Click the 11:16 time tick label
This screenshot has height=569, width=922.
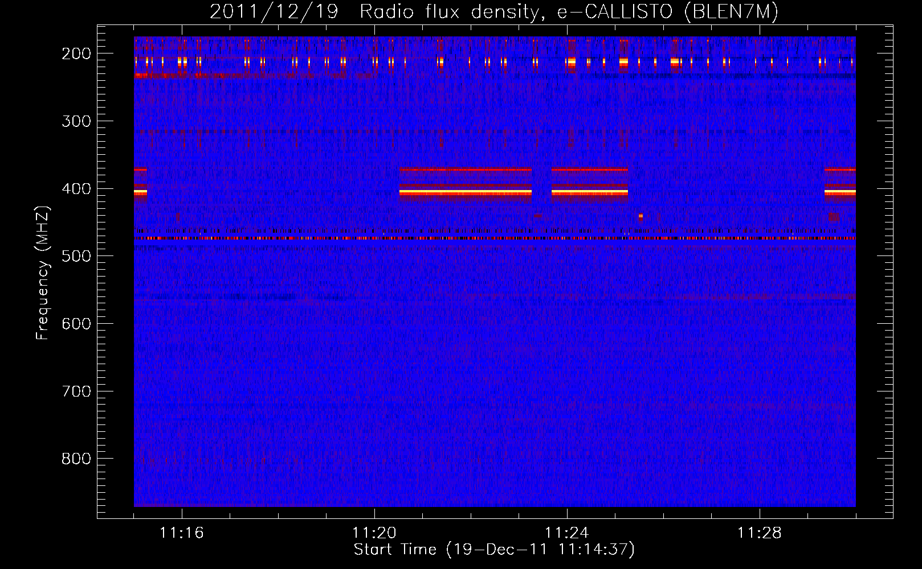182,533
